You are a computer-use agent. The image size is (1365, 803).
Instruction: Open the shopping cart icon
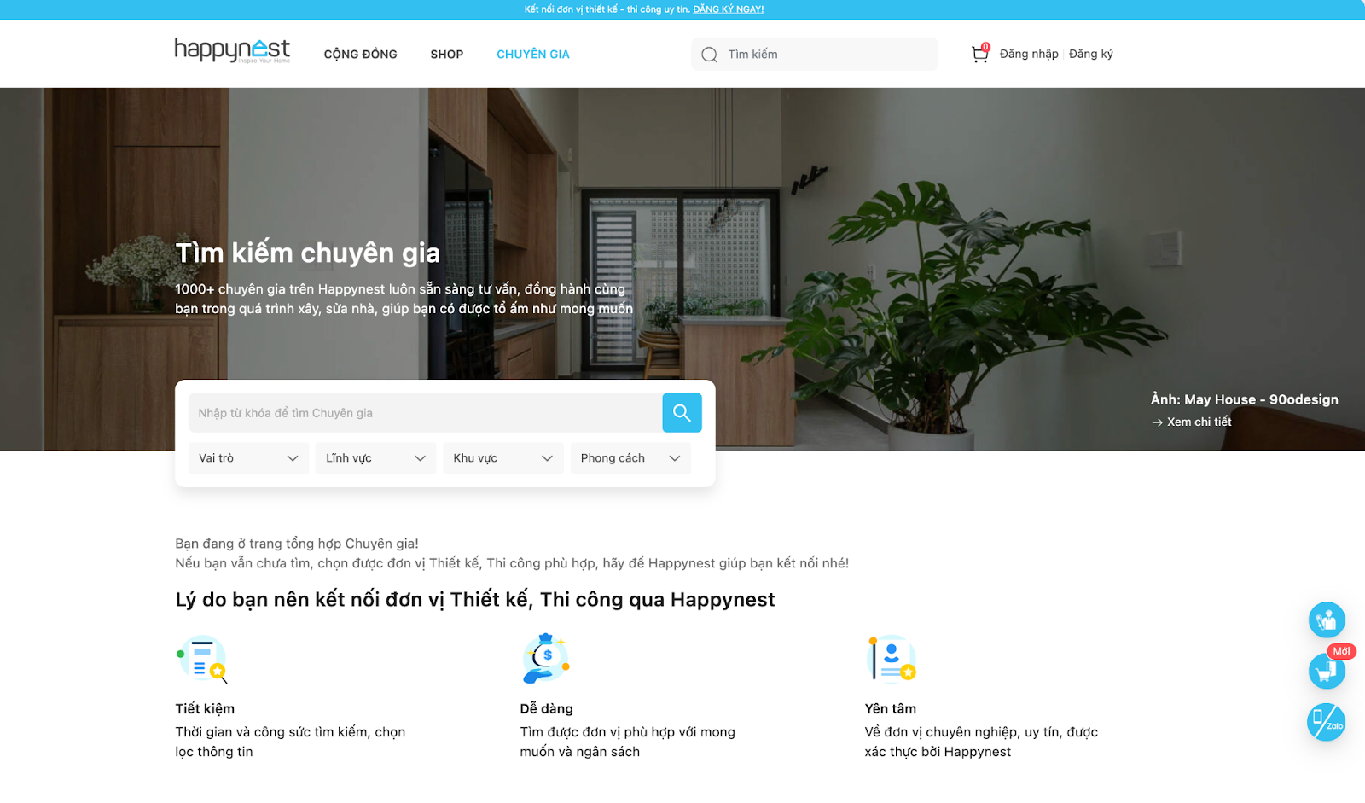click(979, 54)
